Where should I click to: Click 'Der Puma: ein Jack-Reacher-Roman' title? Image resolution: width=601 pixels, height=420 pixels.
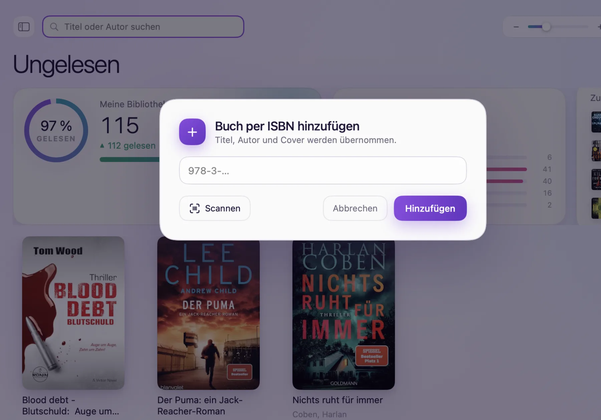pos(200,405)
